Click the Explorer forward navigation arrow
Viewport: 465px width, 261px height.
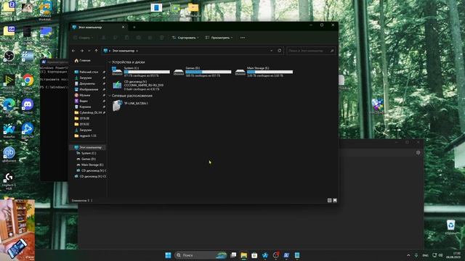pos(81,51)
